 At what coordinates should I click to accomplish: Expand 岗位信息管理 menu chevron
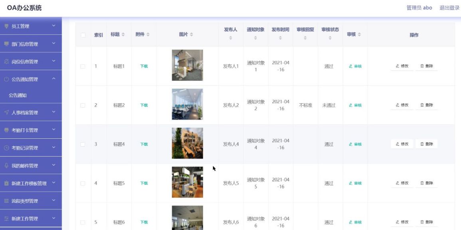point(53,61)
